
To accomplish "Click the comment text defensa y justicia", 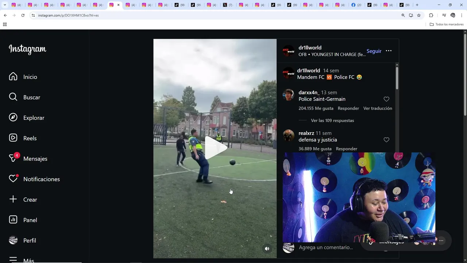I will click(x=317, y=140).
